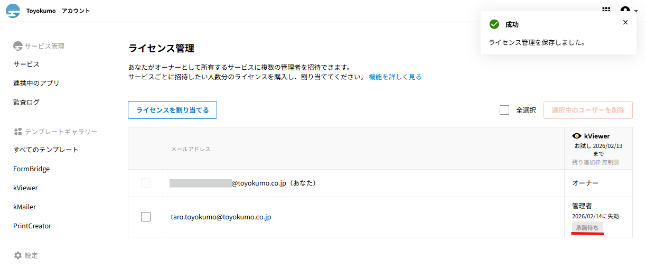Click ライセンスを割り当てる button

(x=172, y=110)
